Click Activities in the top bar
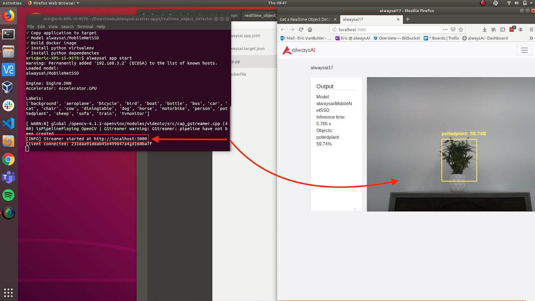Viewport: 535px width, 301px height. coord(12,3)
